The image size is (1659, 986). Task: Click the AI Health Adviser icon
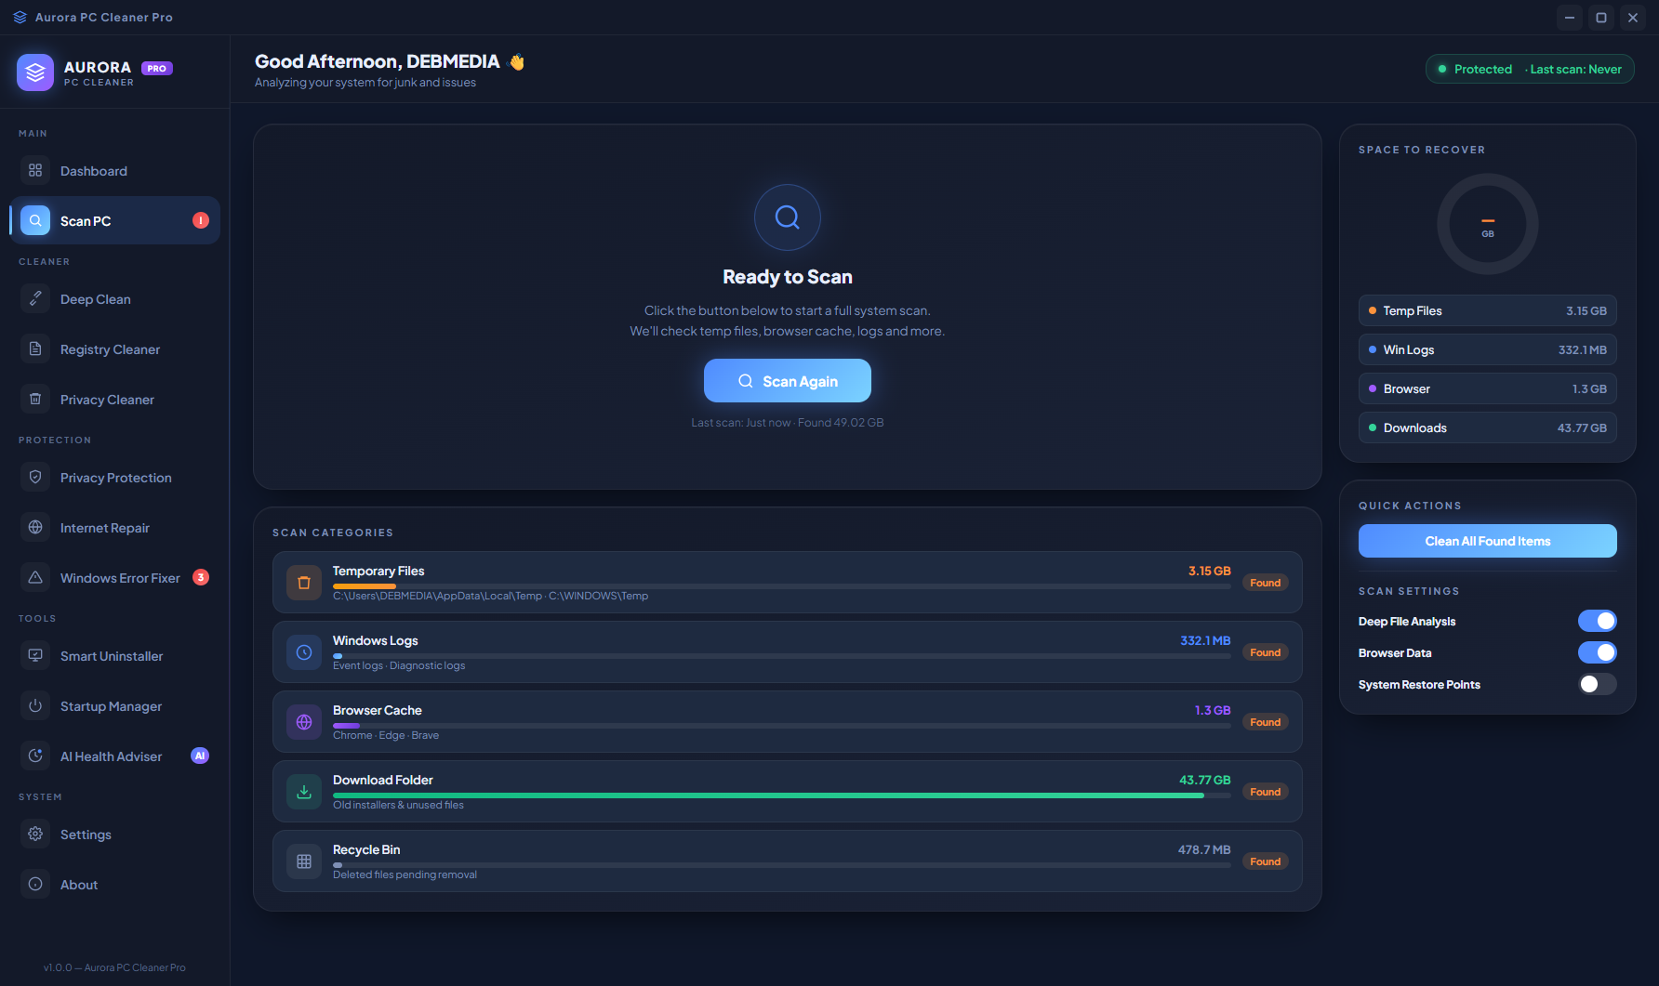(x=35, y=756)
